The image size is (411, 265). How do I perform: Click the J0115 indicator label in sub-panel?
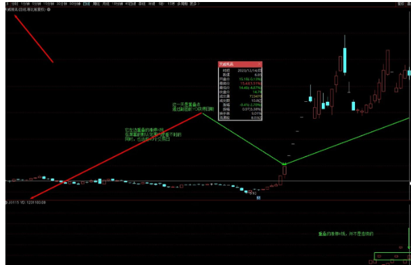[x=12, y=202]
